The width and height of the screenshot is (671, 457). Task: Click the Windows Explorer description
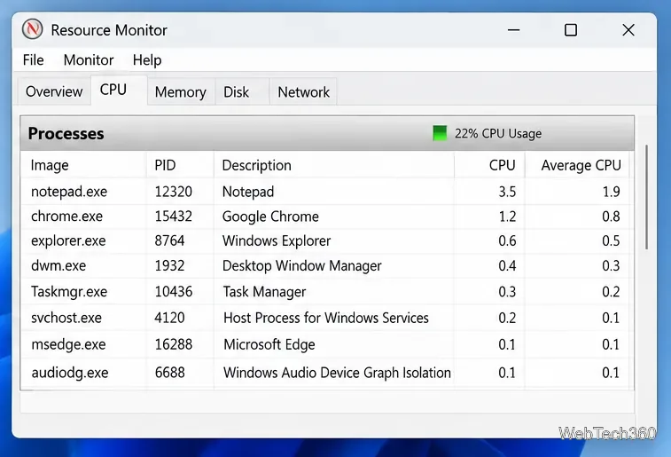click(277, 240)
